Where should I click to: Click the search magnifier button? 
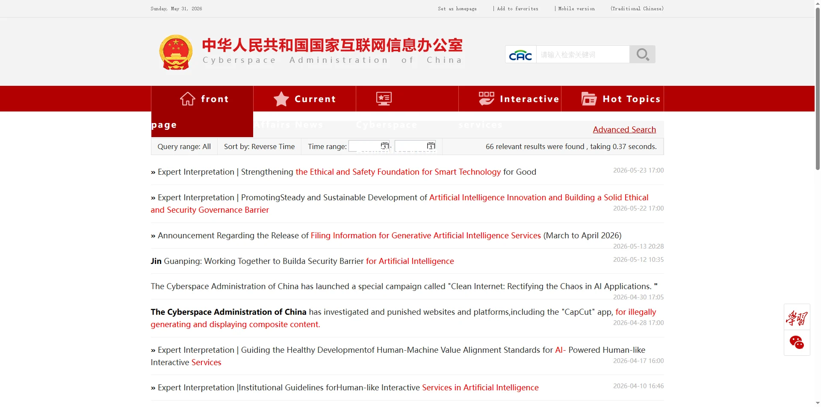point(642,54)
